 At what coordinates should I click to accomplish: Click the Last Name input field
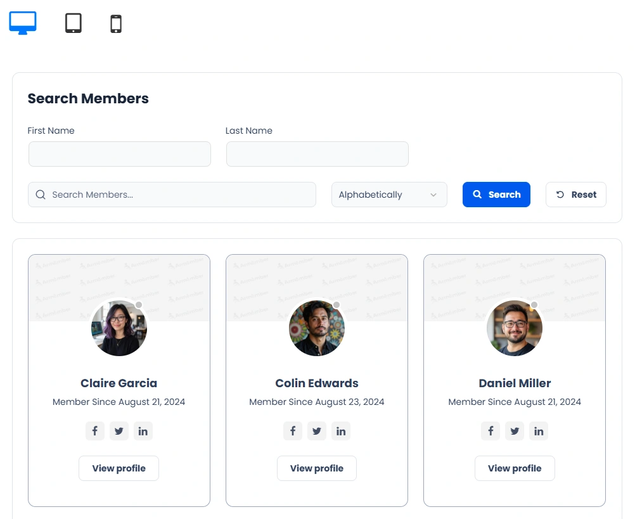pyautogui.click(x=317, y=154)
